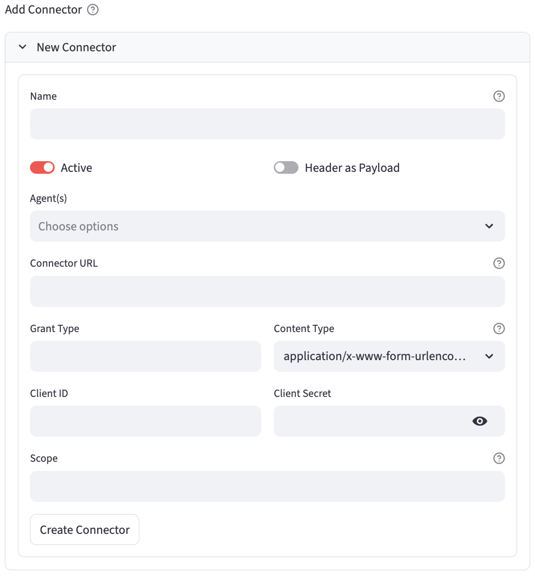This screenshot has height=576, width=535.
Task: Reveal the Client Secret with eye icon
Action: point(479,421)
